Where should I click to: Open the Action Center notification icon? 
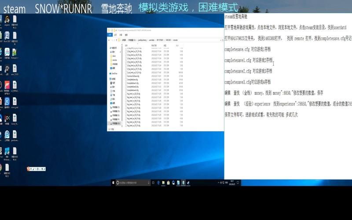coord(238,183)
